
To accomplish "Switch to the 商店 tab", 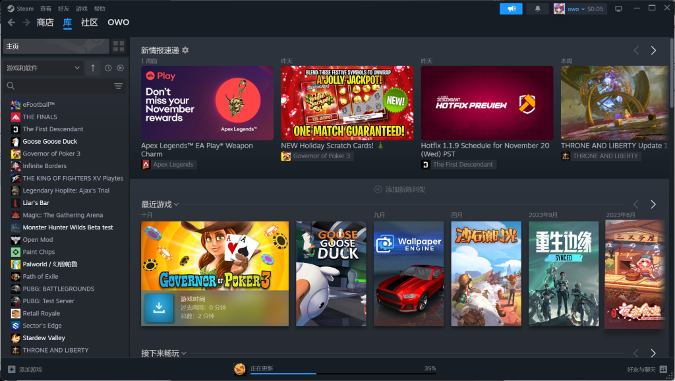I will 45,22.
